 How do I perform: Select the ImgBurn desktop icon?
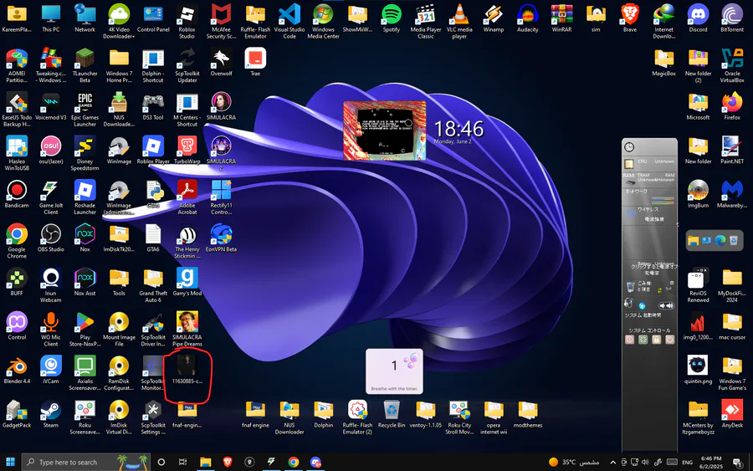point(698,194)
